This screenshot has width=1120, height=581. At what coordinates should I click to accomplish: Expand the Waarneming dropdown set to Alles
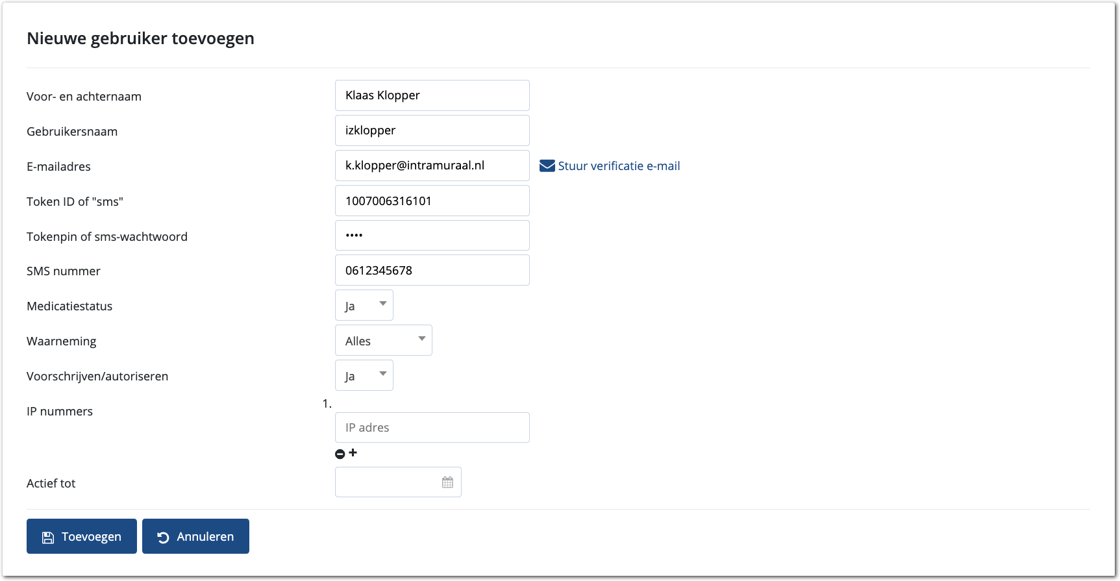click(383, 340)
